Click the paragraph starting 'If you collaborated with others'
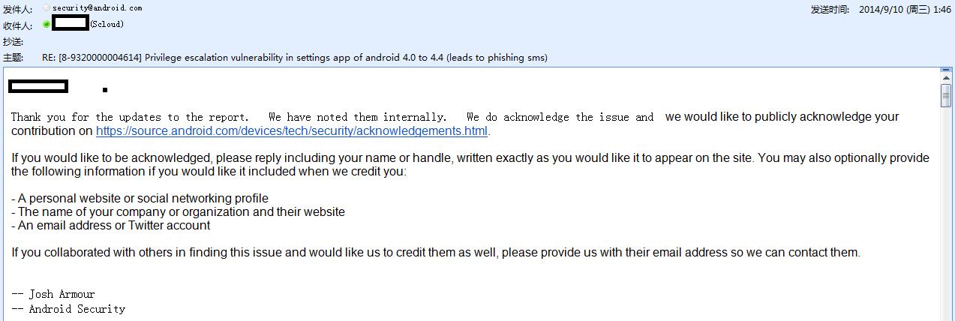The image size is (955, 321). (x=435, y=253)
